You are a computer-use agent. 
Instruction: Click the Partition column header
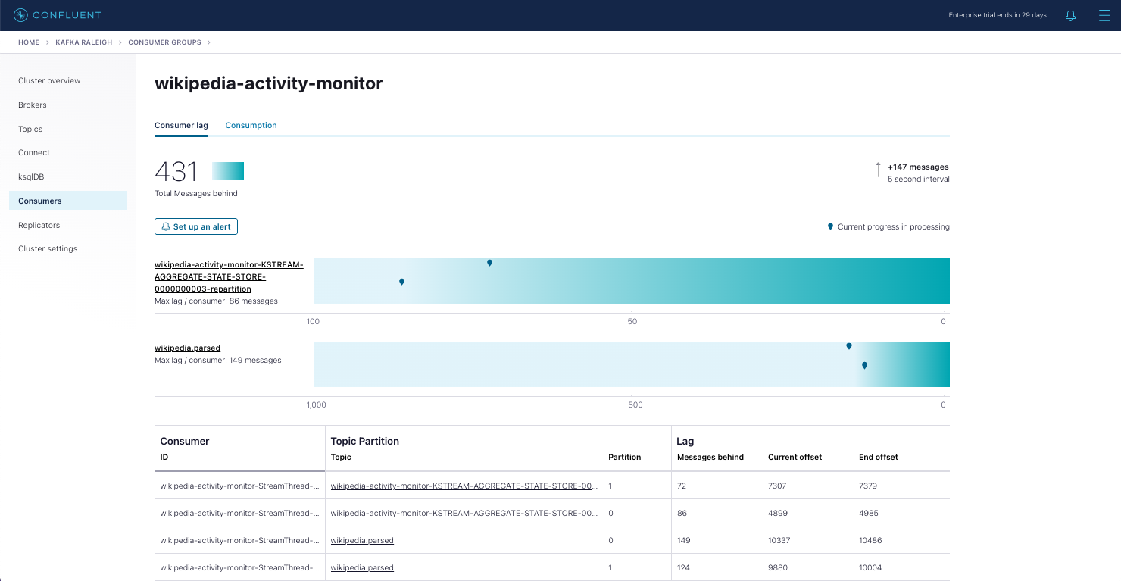(624, 457)
